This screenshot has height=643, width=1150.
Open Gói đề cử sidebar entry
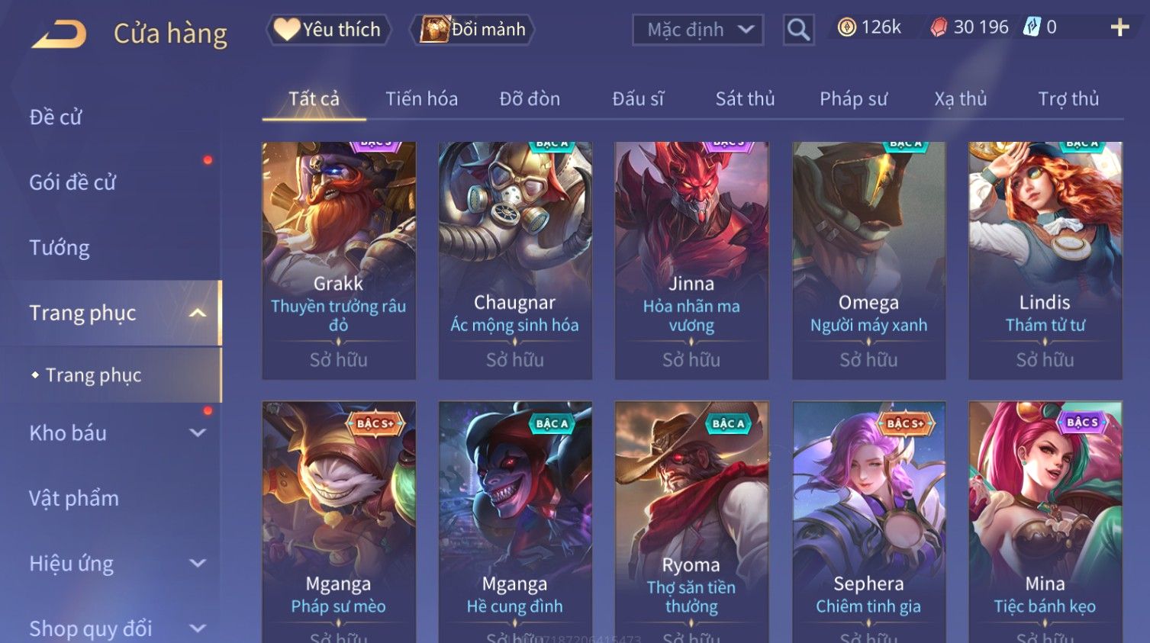point(72,182)
